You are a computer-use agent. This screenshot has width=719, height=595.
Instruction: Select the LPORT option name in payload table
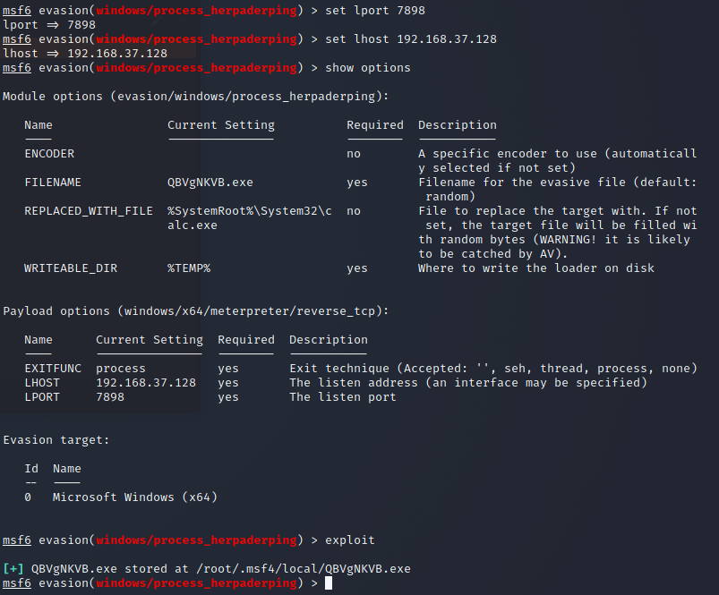[42, 396]
